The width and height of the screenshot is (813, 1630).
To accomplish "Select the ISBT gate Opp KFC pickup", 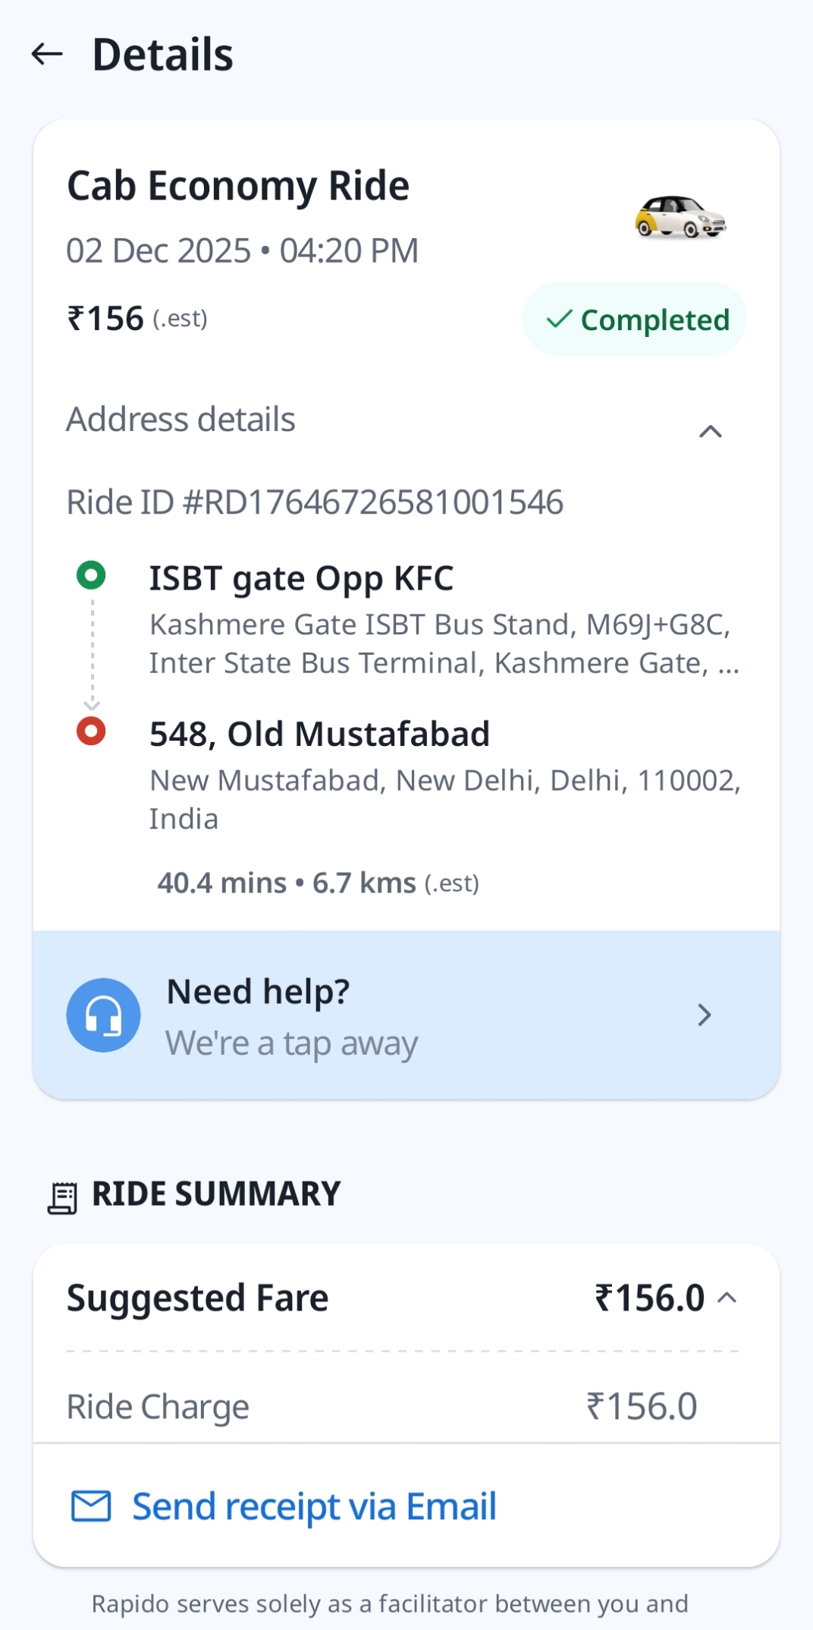I will click(x=301, y=579).
